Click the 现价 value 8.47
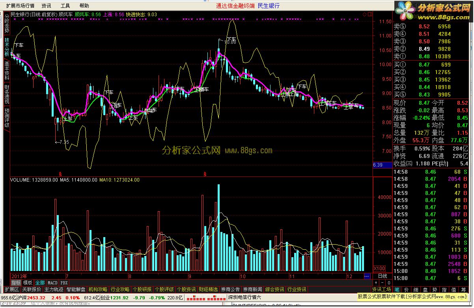The image size is (474, 308). (424, 103)
